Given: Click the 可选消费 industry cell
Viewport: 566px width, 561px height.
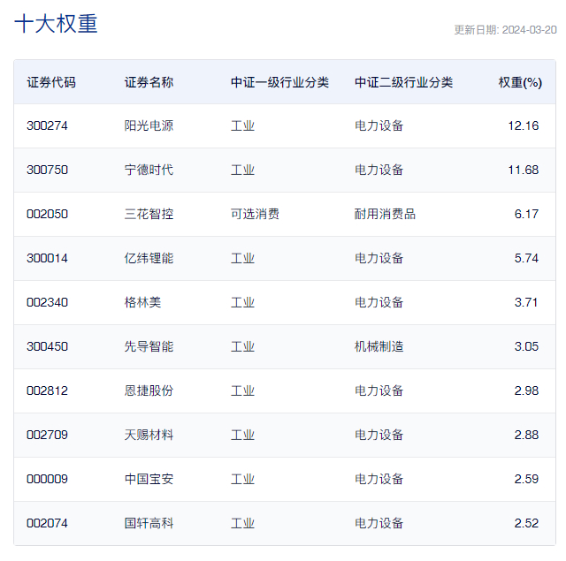Looking at the screenshot, I should pos(256,214).
